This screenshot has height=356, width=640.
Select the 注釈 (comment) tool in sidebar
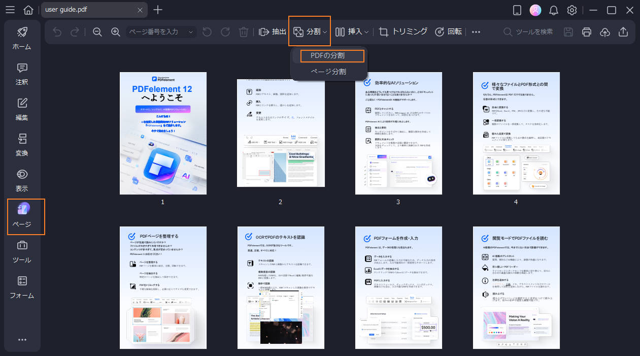pyautogui.click(x=21, y=74)
